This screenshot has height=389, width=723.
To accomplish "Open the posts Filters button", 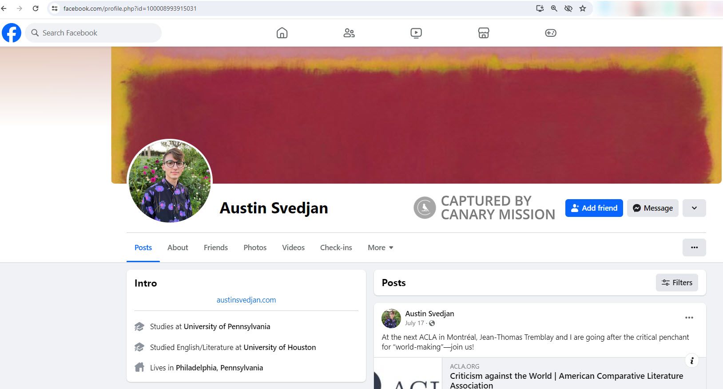I will point(677,283).
